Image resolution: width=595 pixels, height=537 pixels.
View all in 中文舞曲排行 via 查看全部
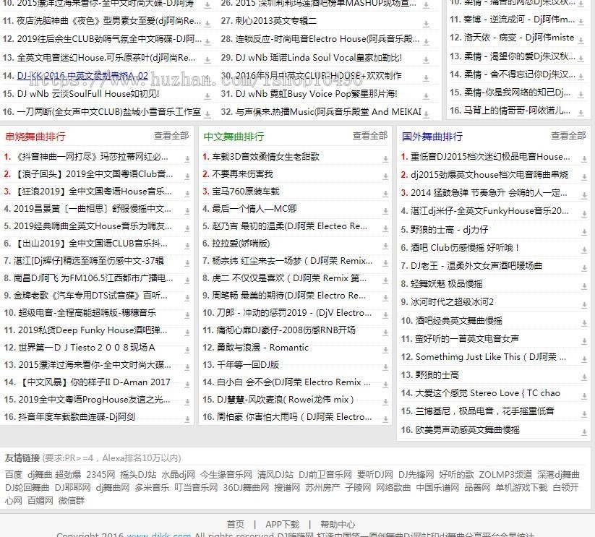click(x=370, y=136)
